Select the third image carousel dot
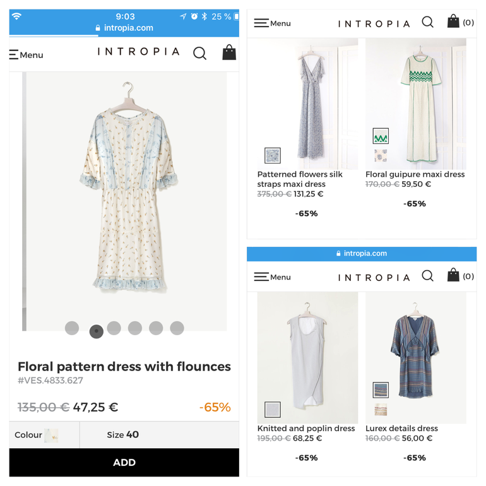Viewport: 486px width, 486px height. coord(114,328)
